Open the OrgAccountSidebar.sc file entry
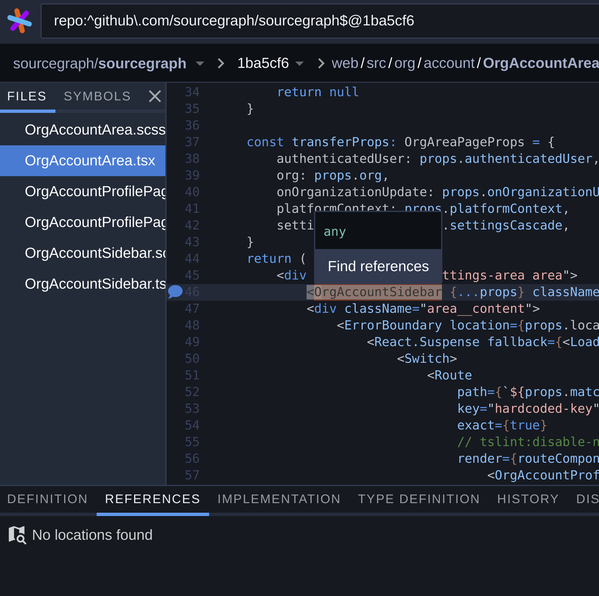Image resolution: width=599 pixels, height=596 pixels. [83, 253]
